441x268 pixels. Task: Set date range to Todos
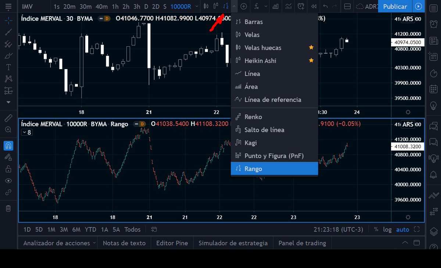(x=132, y=229)
